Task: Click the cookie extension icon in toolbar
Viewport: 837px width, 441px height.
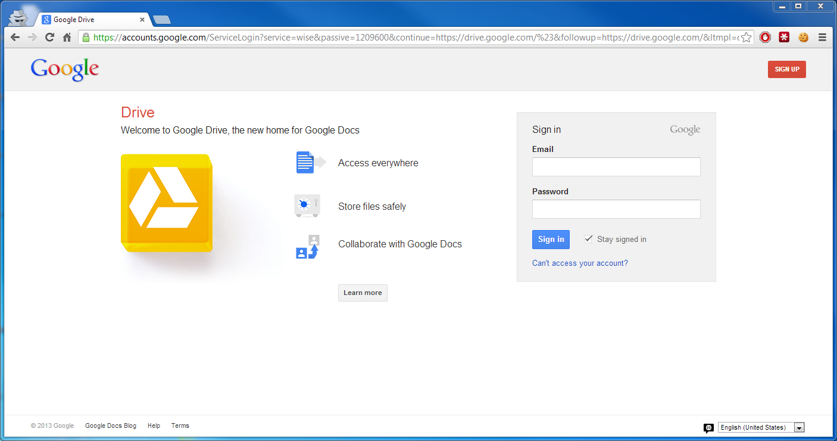Action: pos(803,37)
